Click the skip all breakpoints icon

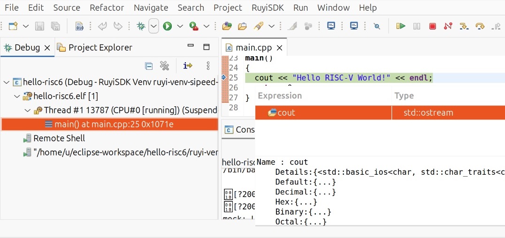[x=376, y=26]
